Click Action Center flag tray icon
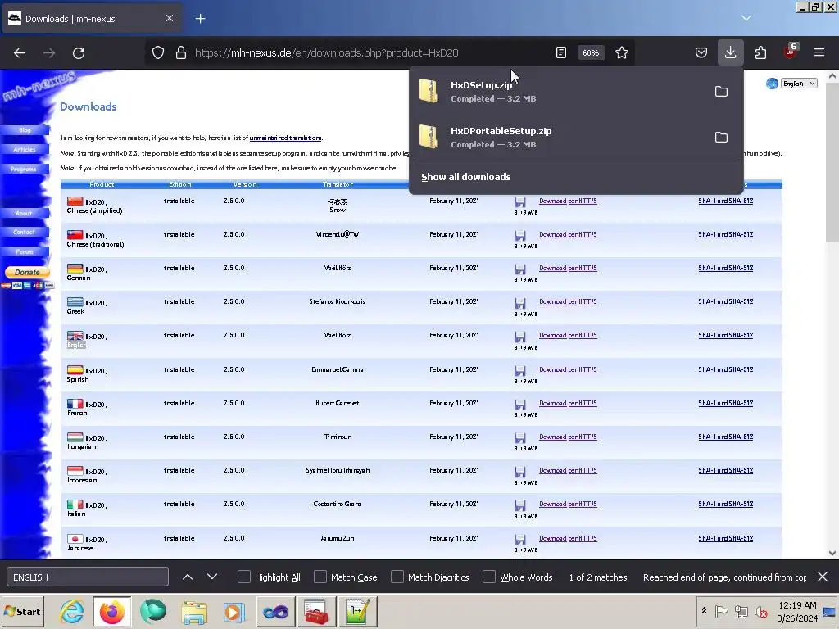The height and width of the screenshot is (629, 839). pyautogui.click(x=721, y=611)
